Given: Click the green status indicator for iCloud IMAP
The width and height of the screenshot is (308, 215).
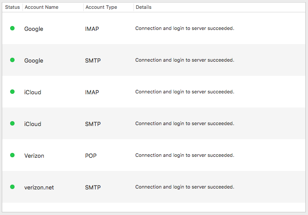Looking at the screenshot, I should pyautogui.click(x=12, y=92).
